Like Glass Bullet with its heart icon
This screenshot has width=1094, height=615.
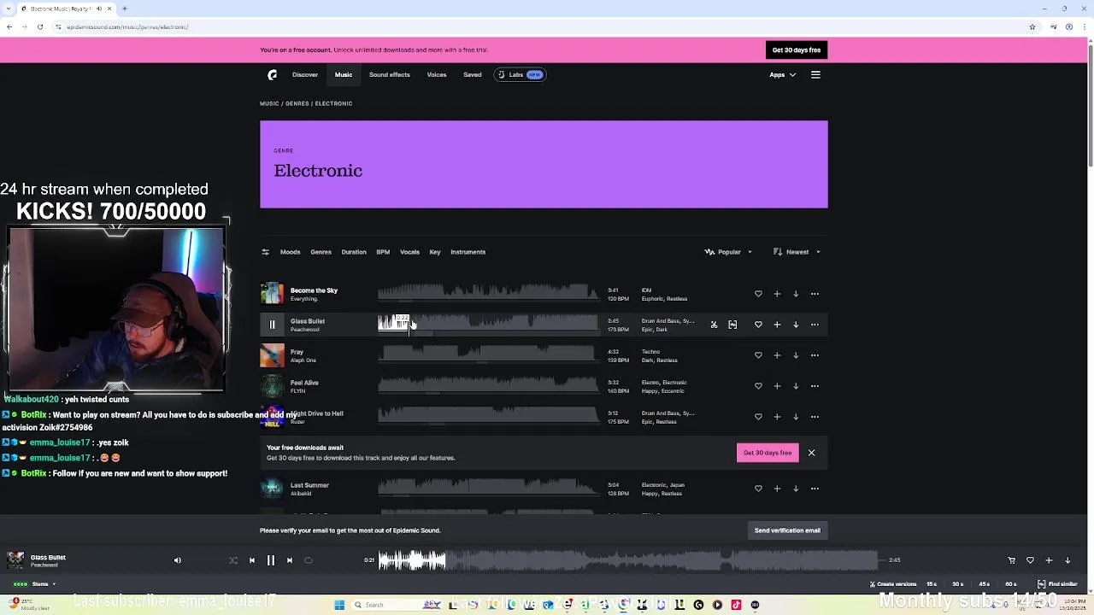(758, 325)
